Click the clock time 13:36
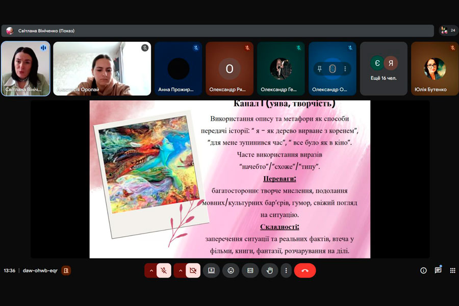The width and height of the screenshot is (459, 306). click(9, 271)
